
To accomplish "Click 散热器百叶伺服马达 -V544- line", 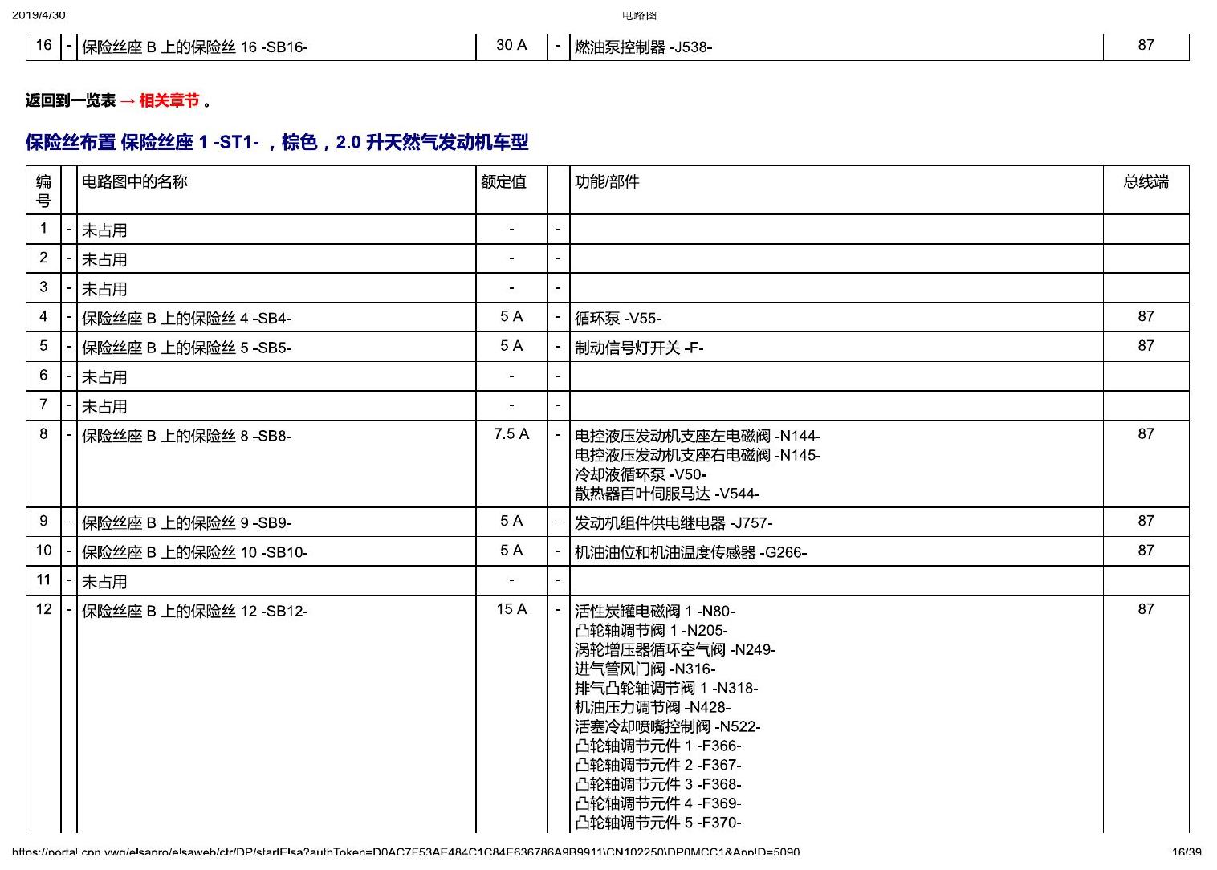I will [x=667, y=494].
